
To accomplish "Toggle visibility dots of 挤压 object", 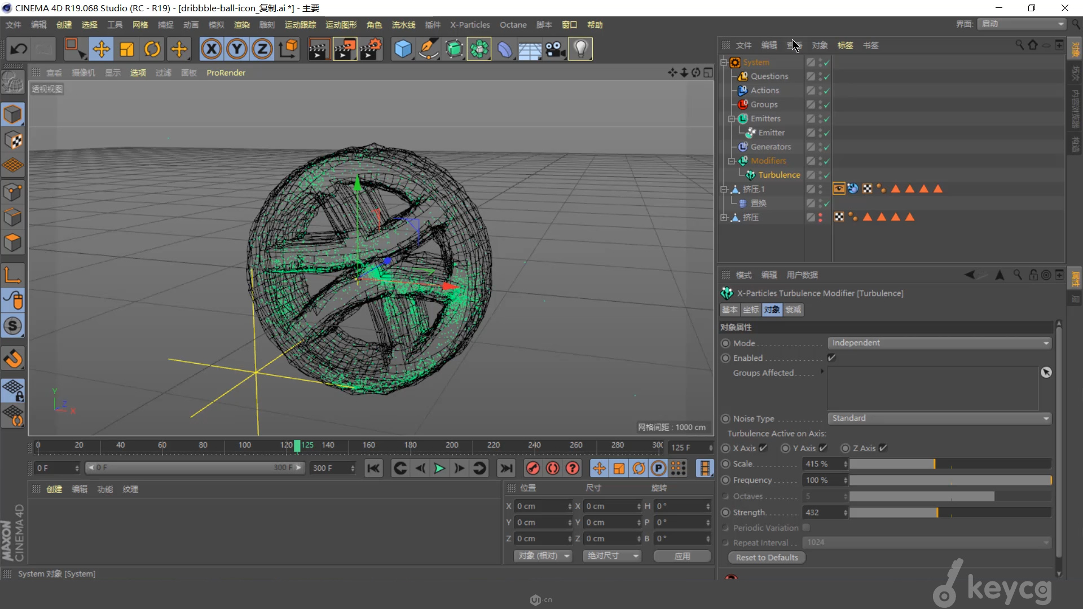I will (x=820, y=217).
